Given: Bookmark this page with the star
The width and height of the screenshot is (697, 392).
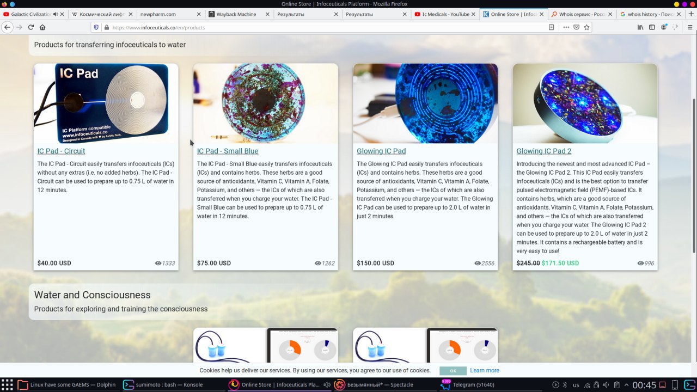Looking at the screenshot, I should (586, 27).
